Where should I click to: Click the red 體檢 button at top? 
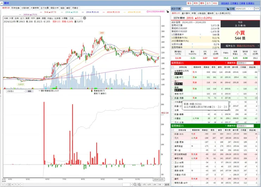click(x=202, y=3)
